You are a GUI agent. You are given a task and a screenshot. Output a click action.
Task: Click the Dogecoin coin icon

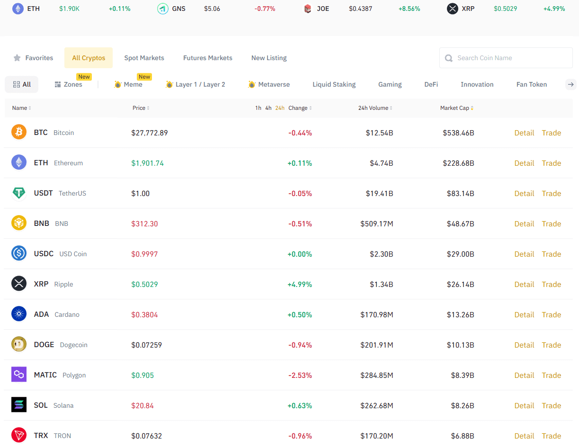18,344
